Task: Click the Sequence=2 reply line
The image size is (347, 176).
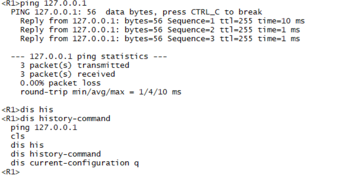Action: click(160, 30)
